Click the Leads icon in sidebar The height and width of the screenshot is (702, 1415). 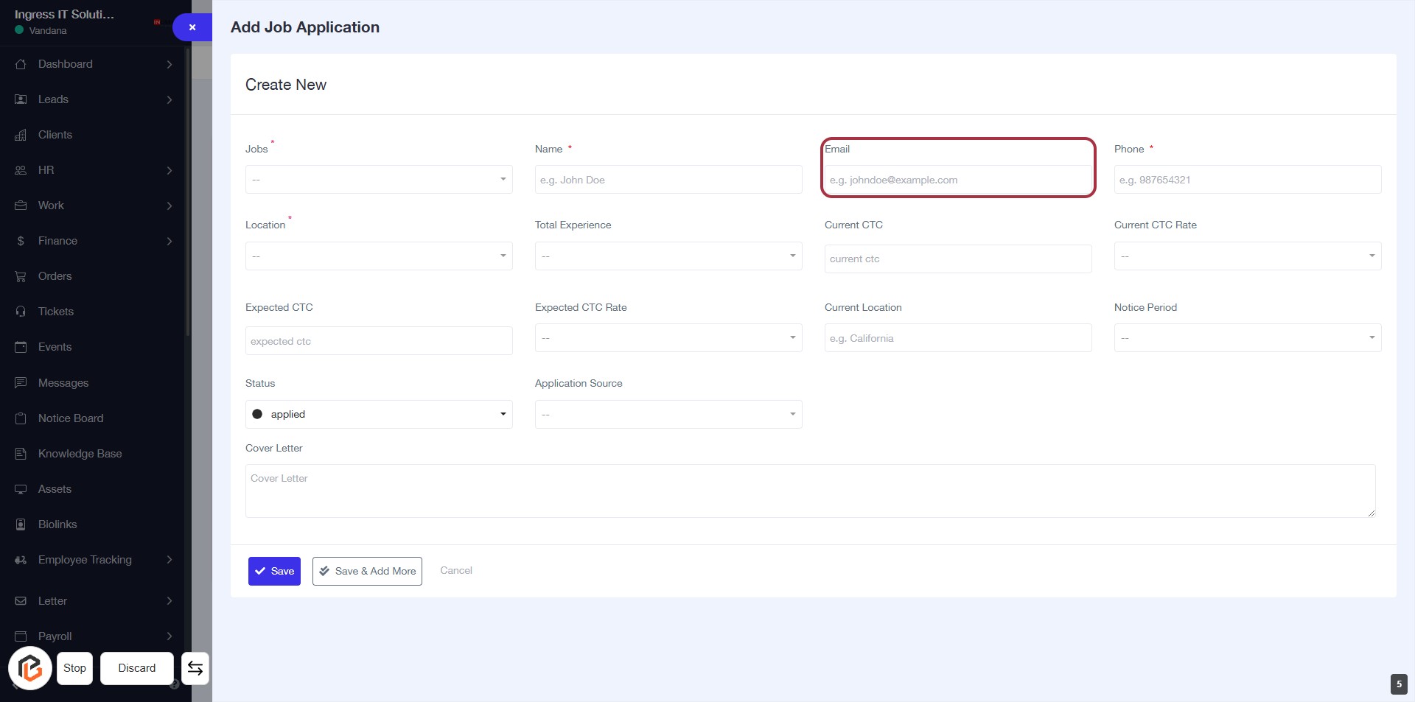click(x=21, y=99)
